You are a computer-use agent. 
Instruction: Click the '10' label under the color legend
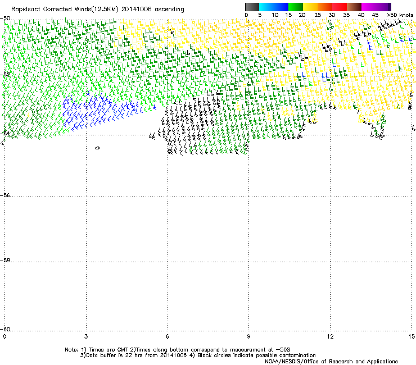click(275, 15)
